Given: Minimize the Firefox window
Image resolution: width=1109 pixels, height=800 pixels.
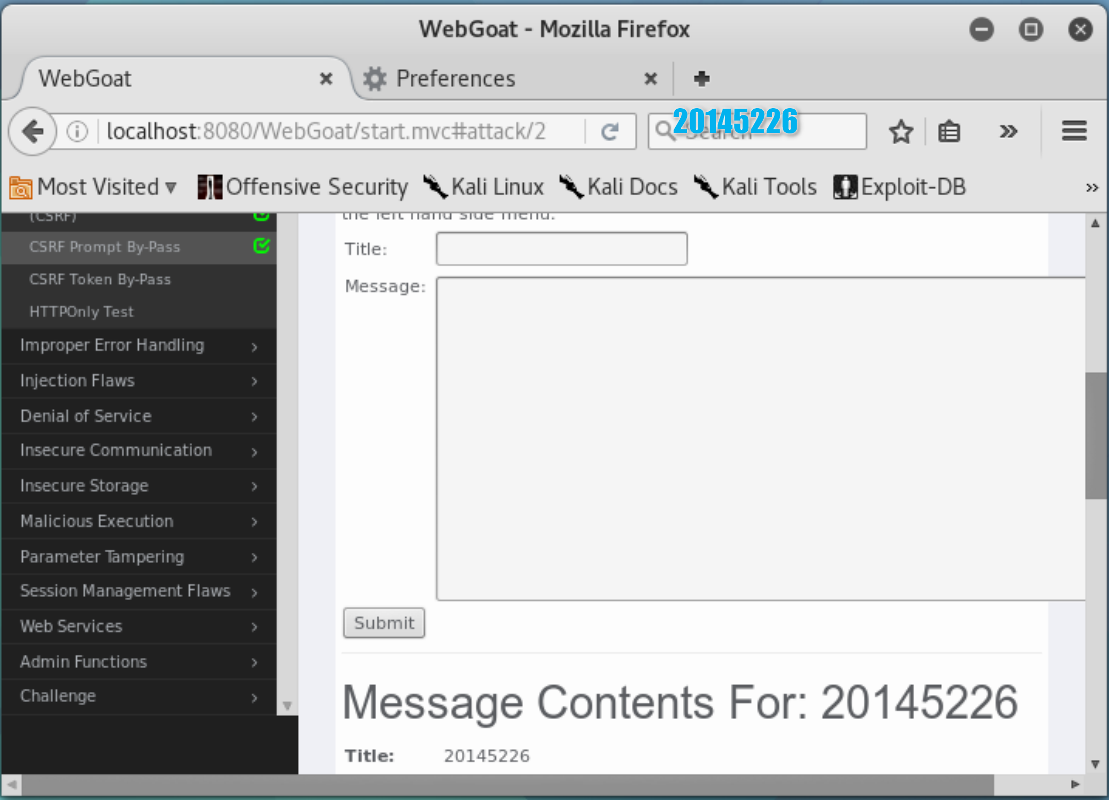Looking at the screenshot, I should [981, 29].
